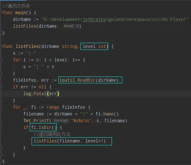Click the fi.IsDir() condition
Image resolution: width=191 pixels, height=165 pixels.
(43, 127)
